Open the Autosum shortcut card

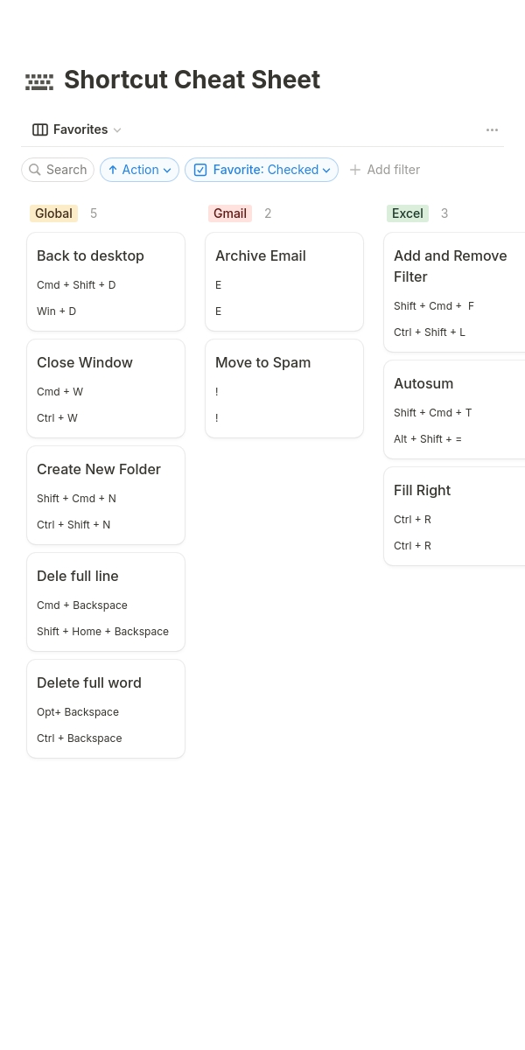454,409
